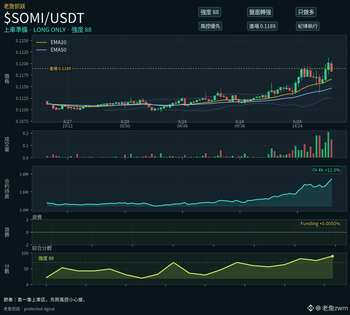Select the EMA20 legend label

coord(59,42)
